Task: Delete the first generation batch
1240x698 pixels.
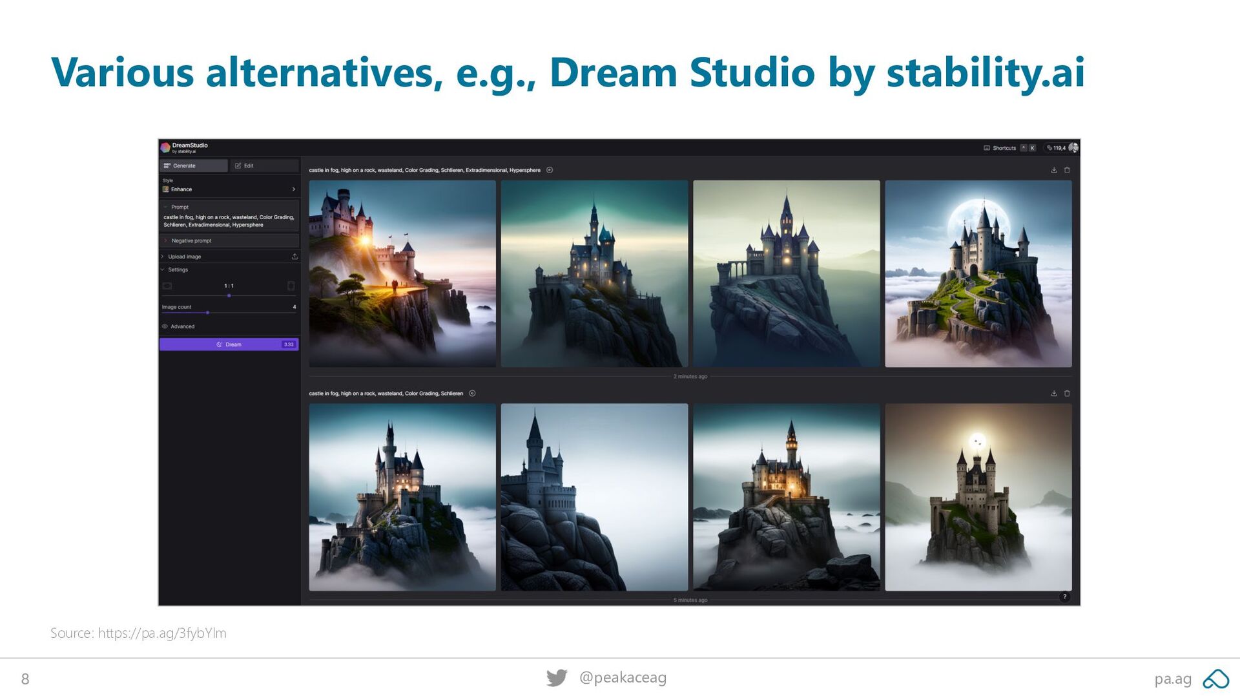Action: 1067,170
